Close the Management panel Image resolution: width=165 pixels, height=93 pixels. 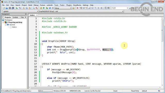[x=26, y=14]
